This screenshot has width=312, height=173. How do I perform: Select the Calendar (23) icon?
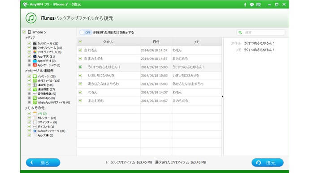(35, 118)
